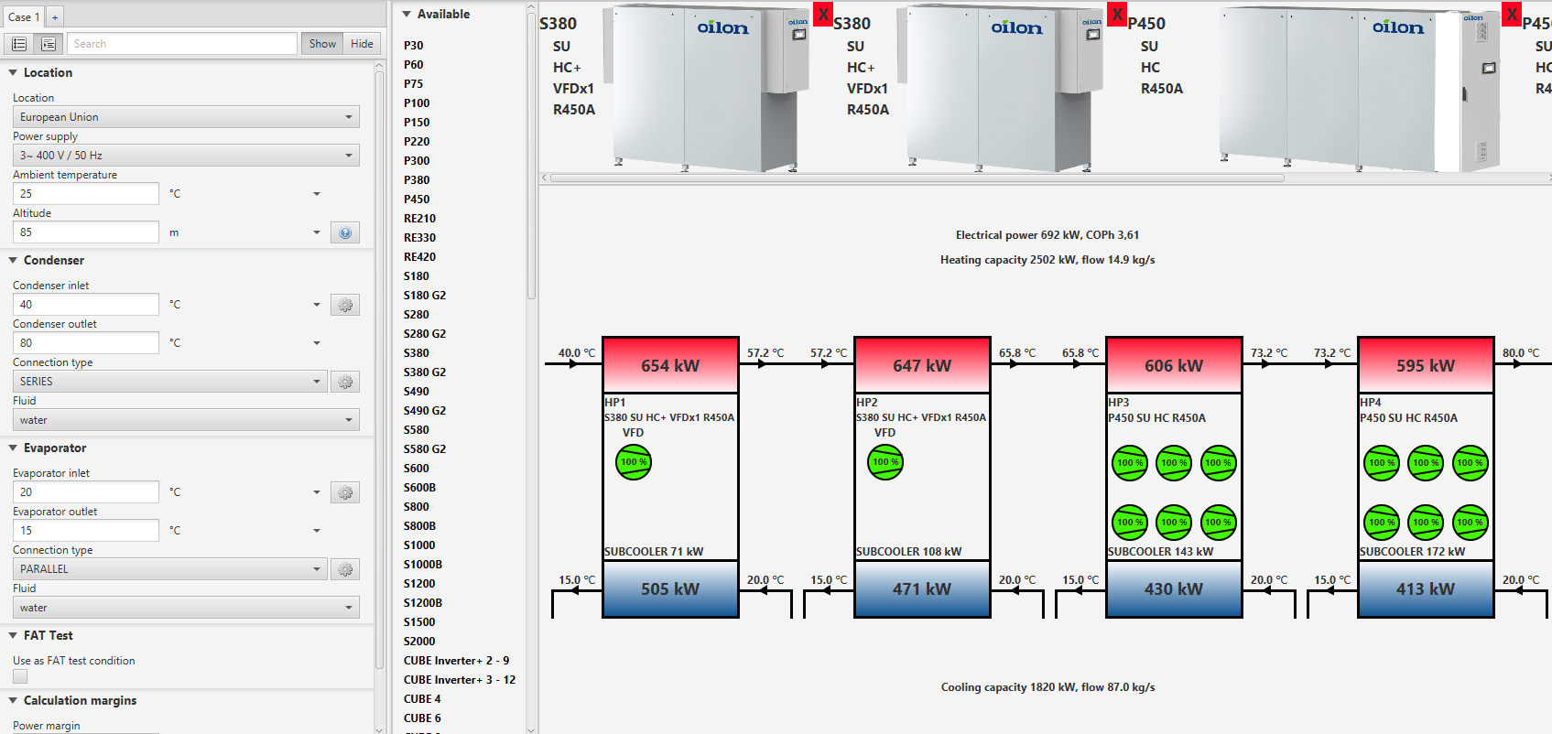Select the HP1 654 kW heating block
The image size is (1552, 734).
670,365
